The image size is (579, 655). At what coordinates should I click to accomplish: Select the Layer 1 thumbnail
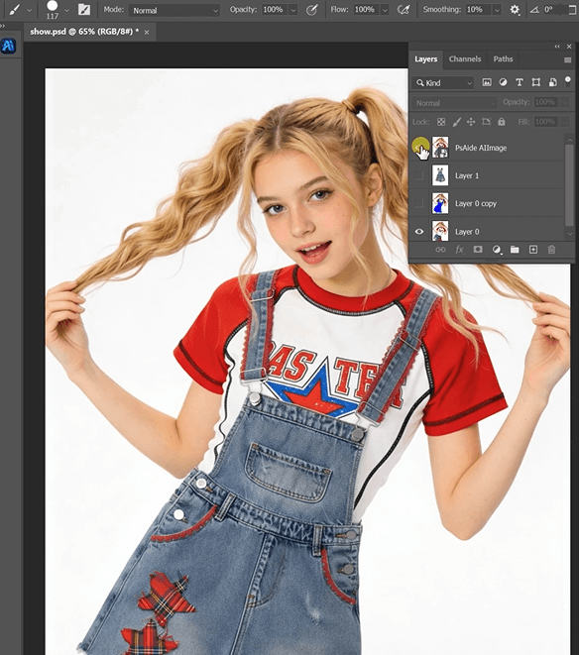click(440, 175)
